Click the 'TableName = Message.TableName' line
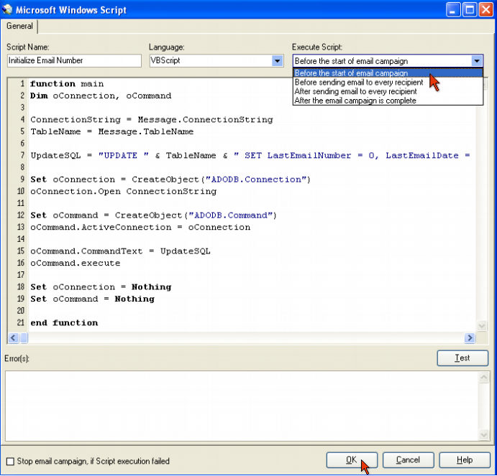The image size is (497, 476). point(112,131)
